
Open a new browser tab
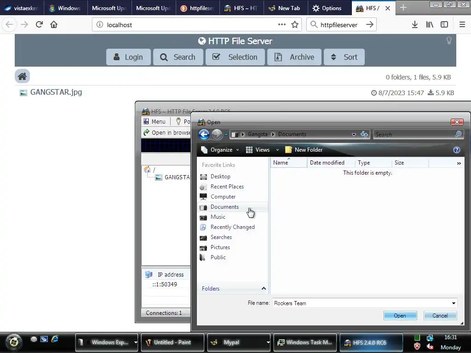click(403, 8)
